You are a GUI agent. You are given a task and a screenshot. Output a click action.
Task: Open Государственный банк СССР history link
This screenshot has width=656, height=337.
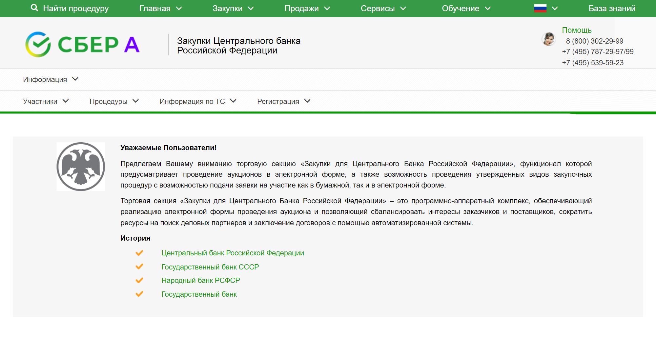[210, 267]
